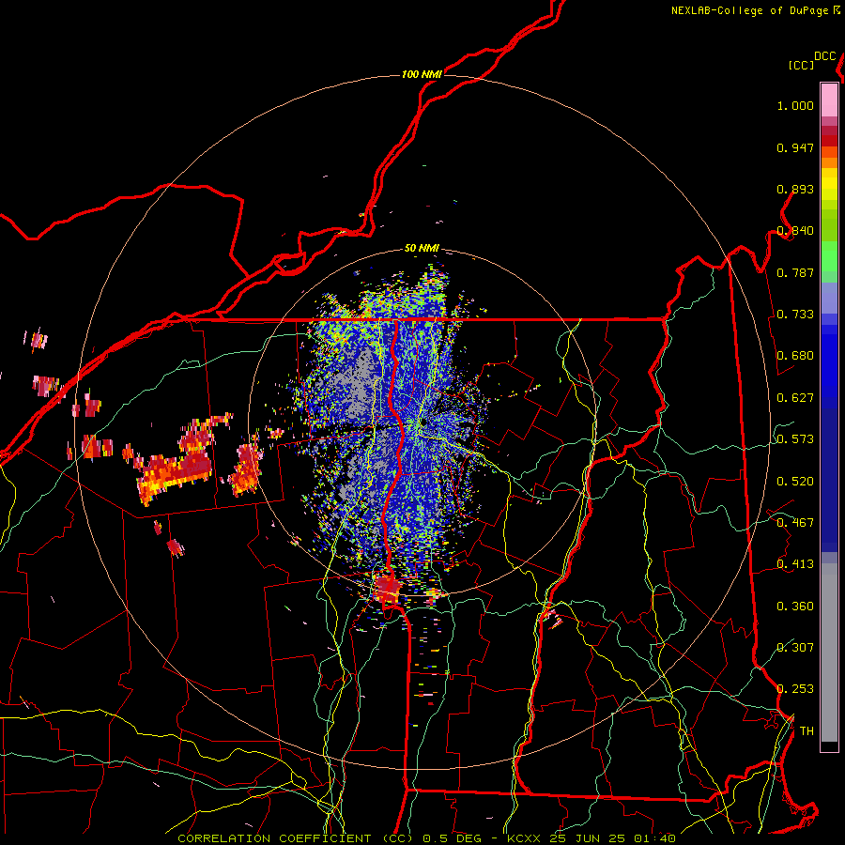Click the DCC label above the color scale

pos(825,56)
